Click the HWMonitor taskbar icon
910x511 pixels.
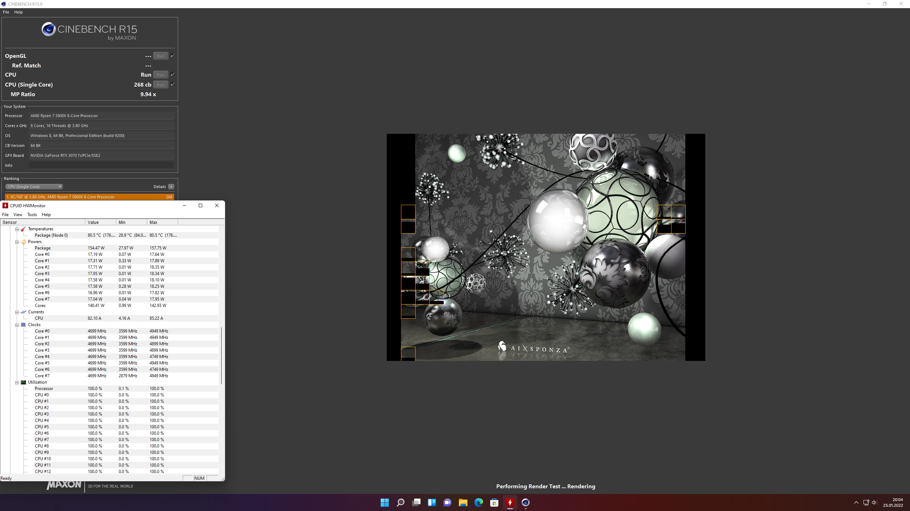pyautogui.click(x=510, y=502)
